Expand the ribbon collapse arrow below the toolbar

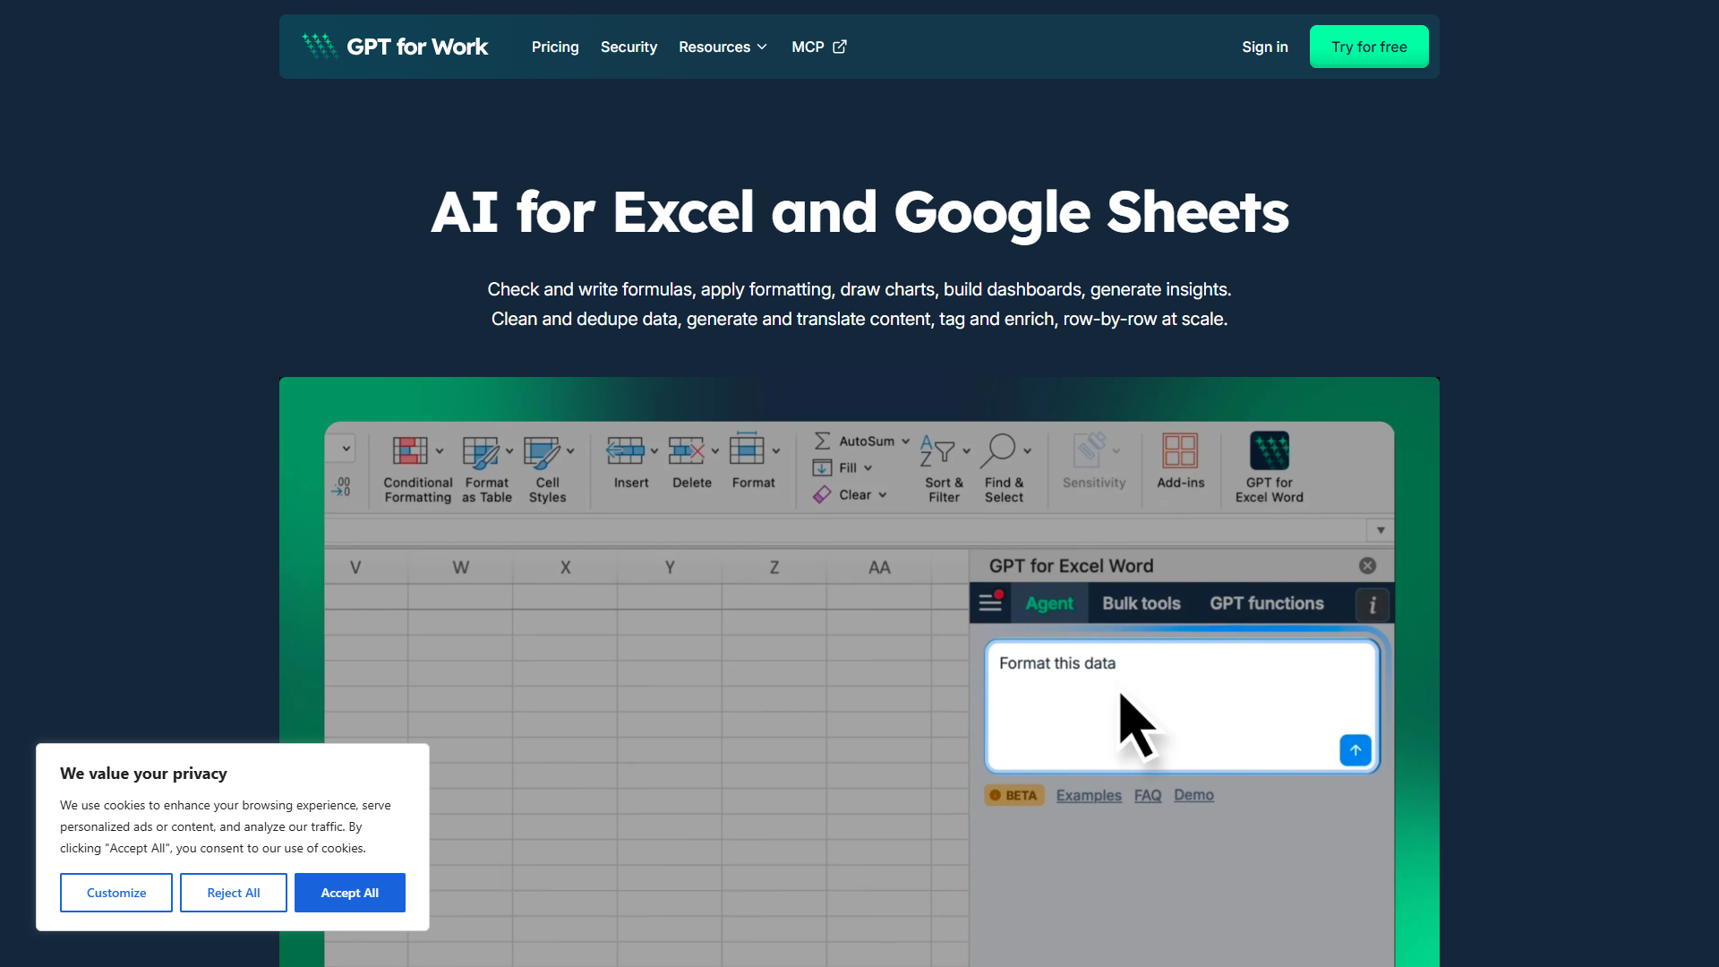[1381, 530]
